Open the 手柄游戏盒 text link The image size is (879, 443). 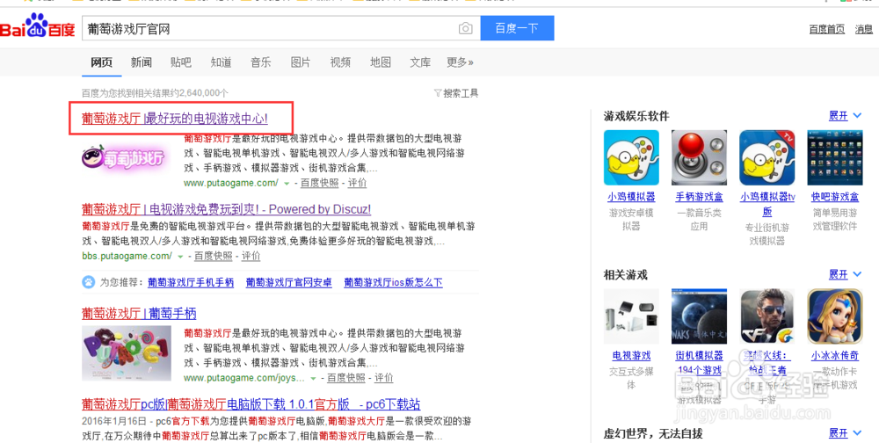tap(699, 197)
